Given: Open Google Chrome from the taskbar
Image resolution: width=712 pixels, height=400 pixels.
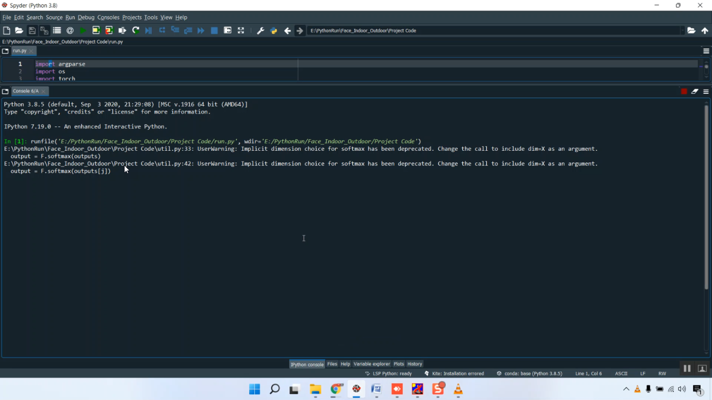Looking at the screenshot, I should pos(336,389).
